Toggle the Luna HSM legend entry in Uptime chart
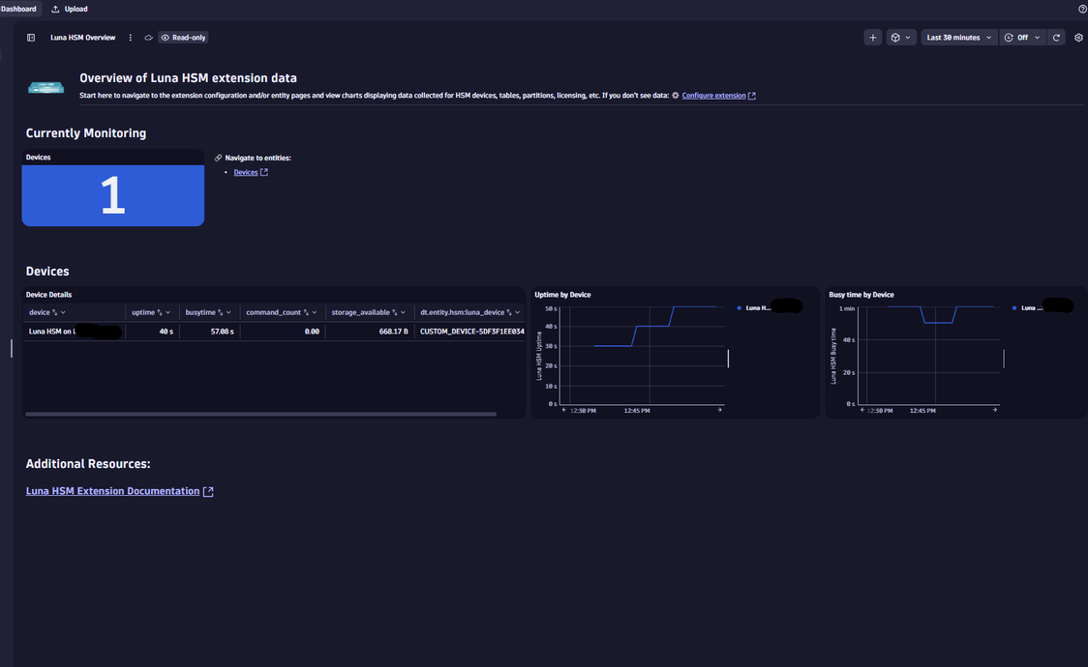 (x=755, y=308)
